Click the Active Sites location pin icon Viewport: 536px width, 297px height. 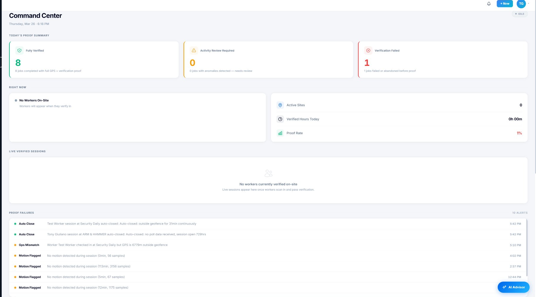point(280,105)
